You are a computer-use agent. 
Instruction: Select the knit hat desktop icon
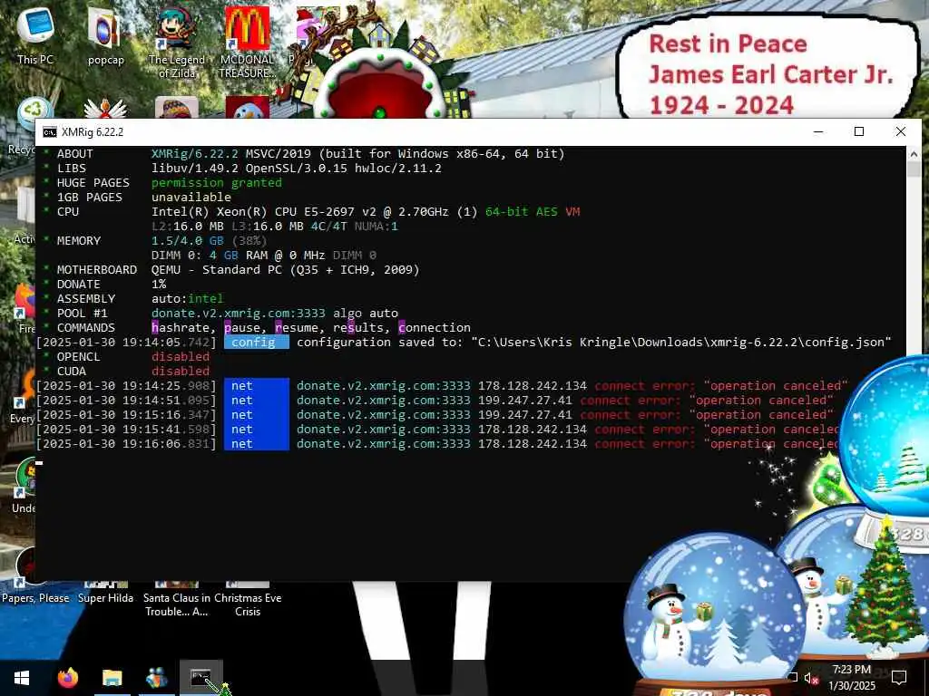point(177,109)
